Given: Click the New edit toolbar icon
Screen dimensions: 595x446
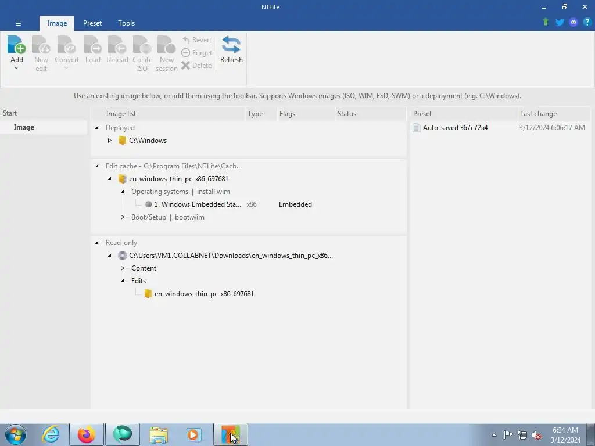Looking at the screenshot, I should tap(41, 45).
